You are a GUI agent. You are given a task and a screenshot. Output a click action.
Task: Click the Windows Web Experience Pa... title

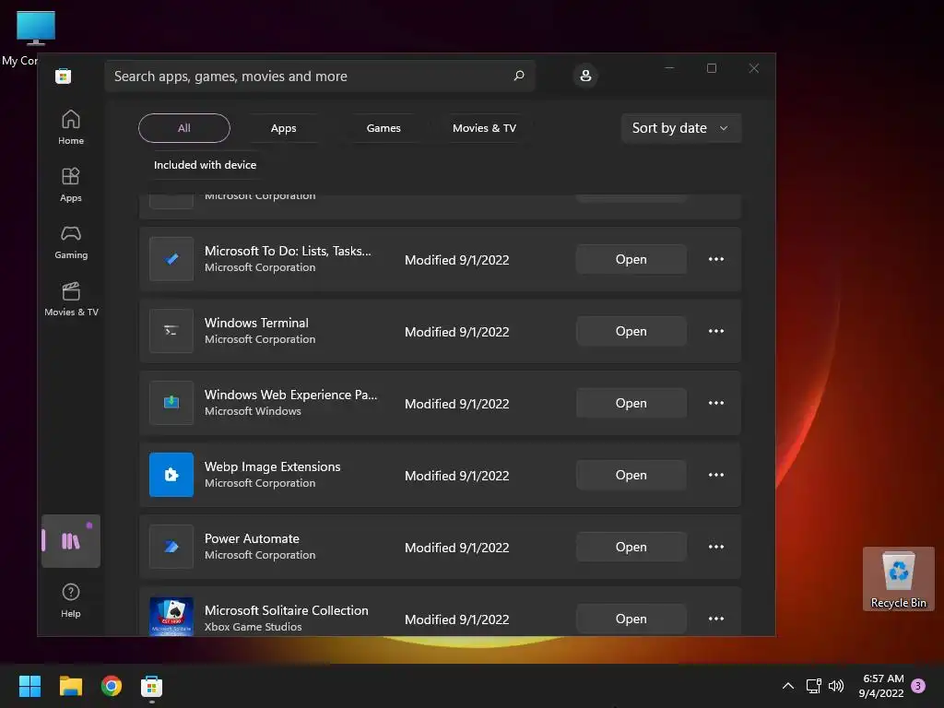pyautogui.click(x=290, y=395)
